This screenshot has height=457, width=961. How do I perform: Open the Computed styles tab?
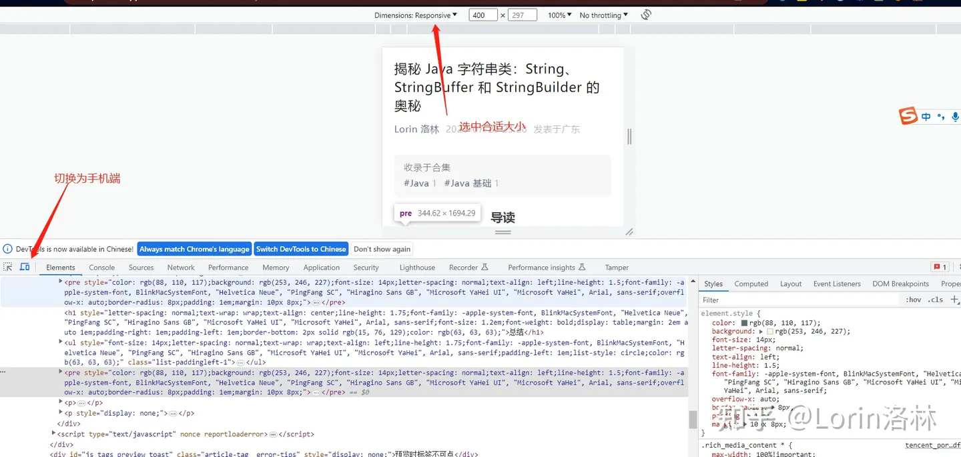tap(751, 284)
